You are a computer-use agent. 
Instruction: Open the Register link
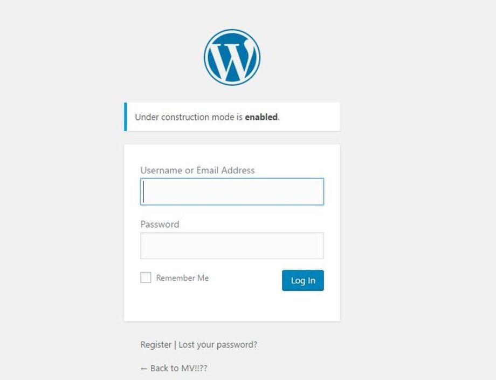coord(156,344)
